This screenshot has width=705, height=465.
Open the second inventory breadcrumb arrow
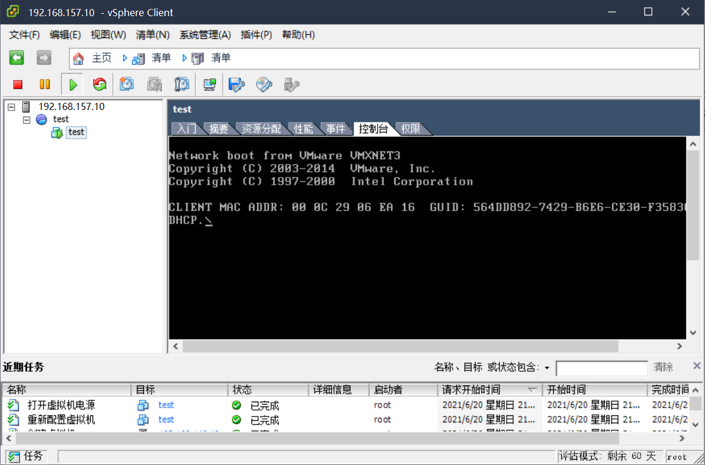185,58
